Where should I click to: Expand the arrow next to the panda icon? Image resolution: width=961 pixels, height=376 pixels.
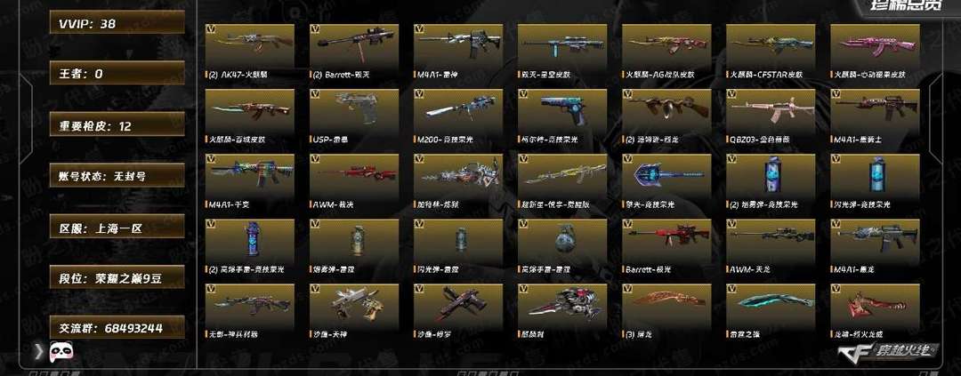point(38,351)
